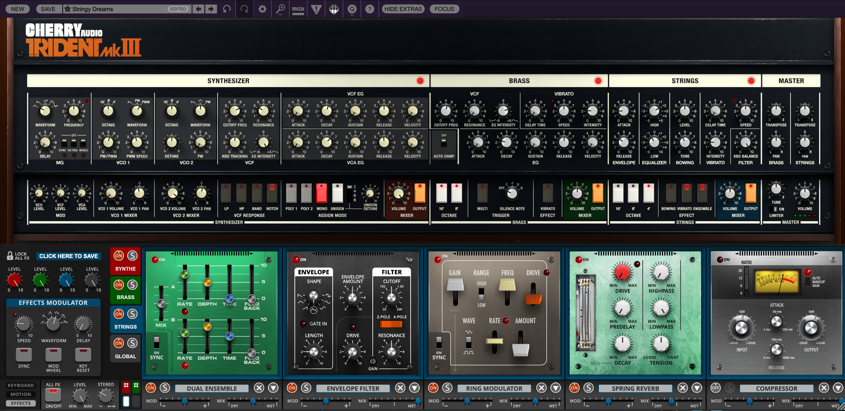Remove the Dual Ensemble effect with X
Image resolution: width=845 pixels, height=411 pixels.
tap(259, 388)
